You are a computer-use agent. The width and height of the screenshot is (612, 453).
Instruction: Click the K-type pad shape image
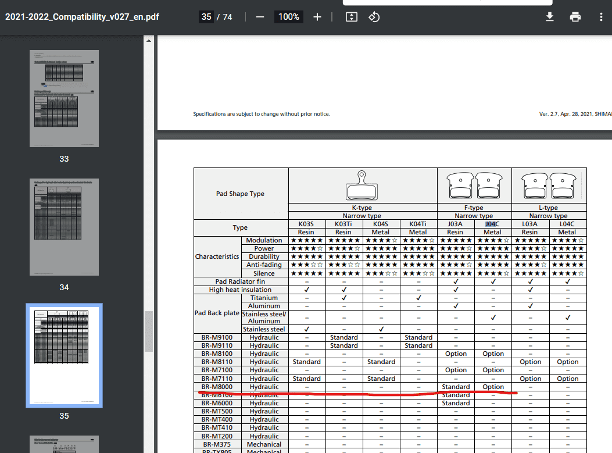click(x=362, y=186)
